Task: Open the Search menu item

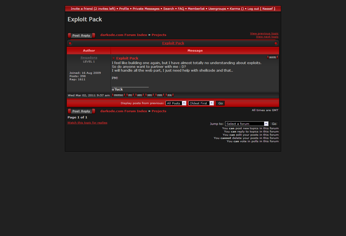Action: click(168, 9)
